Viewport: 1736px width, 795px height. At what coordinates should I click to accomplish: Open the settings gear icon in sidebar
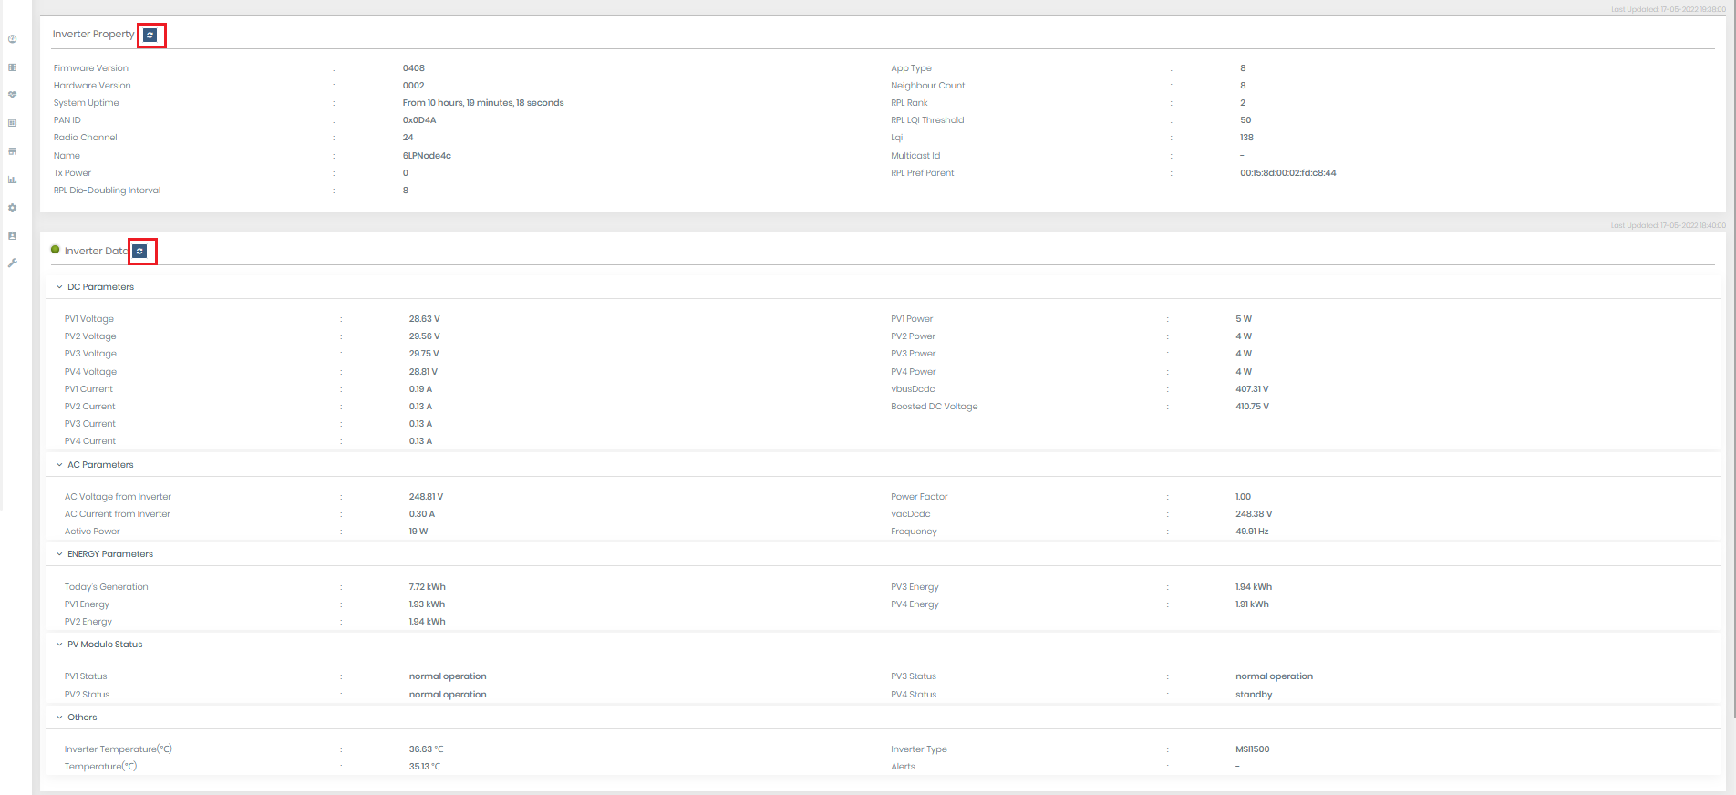tap(13, 208)
